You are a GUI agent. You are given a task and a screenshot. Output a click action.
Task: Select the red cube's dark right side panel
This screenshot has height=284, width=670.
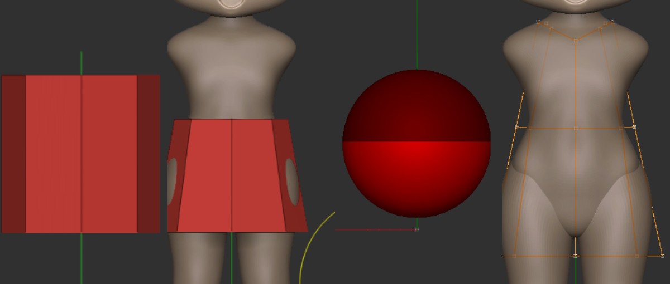[x=149, y=154]
